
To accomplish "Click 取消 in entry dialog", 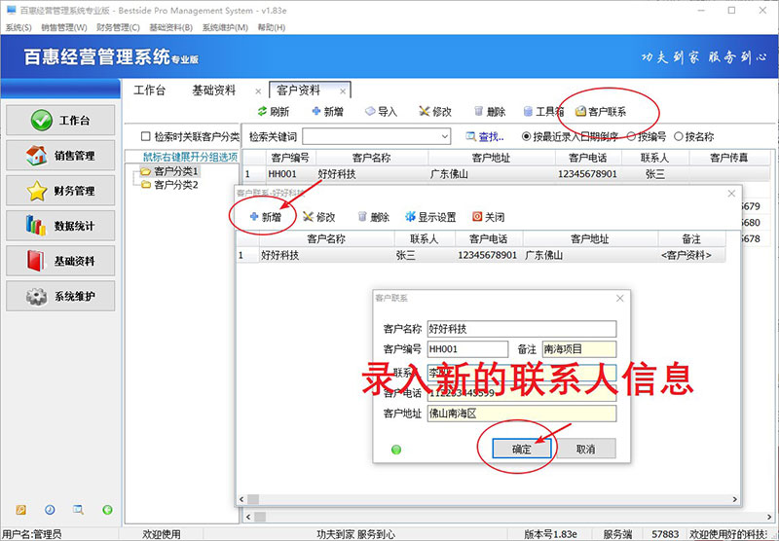I will (x=586, y=449).
